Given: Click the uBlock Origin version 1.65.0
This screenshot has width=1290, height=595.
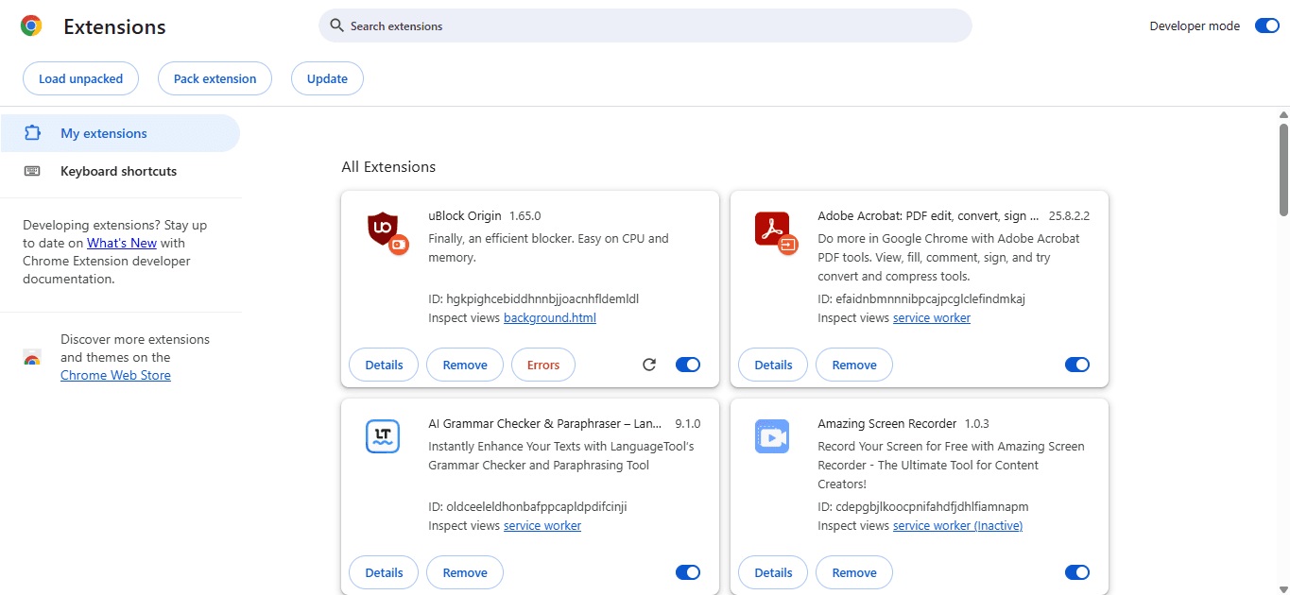Looking at the screenshot, I should tap(525, 216).
